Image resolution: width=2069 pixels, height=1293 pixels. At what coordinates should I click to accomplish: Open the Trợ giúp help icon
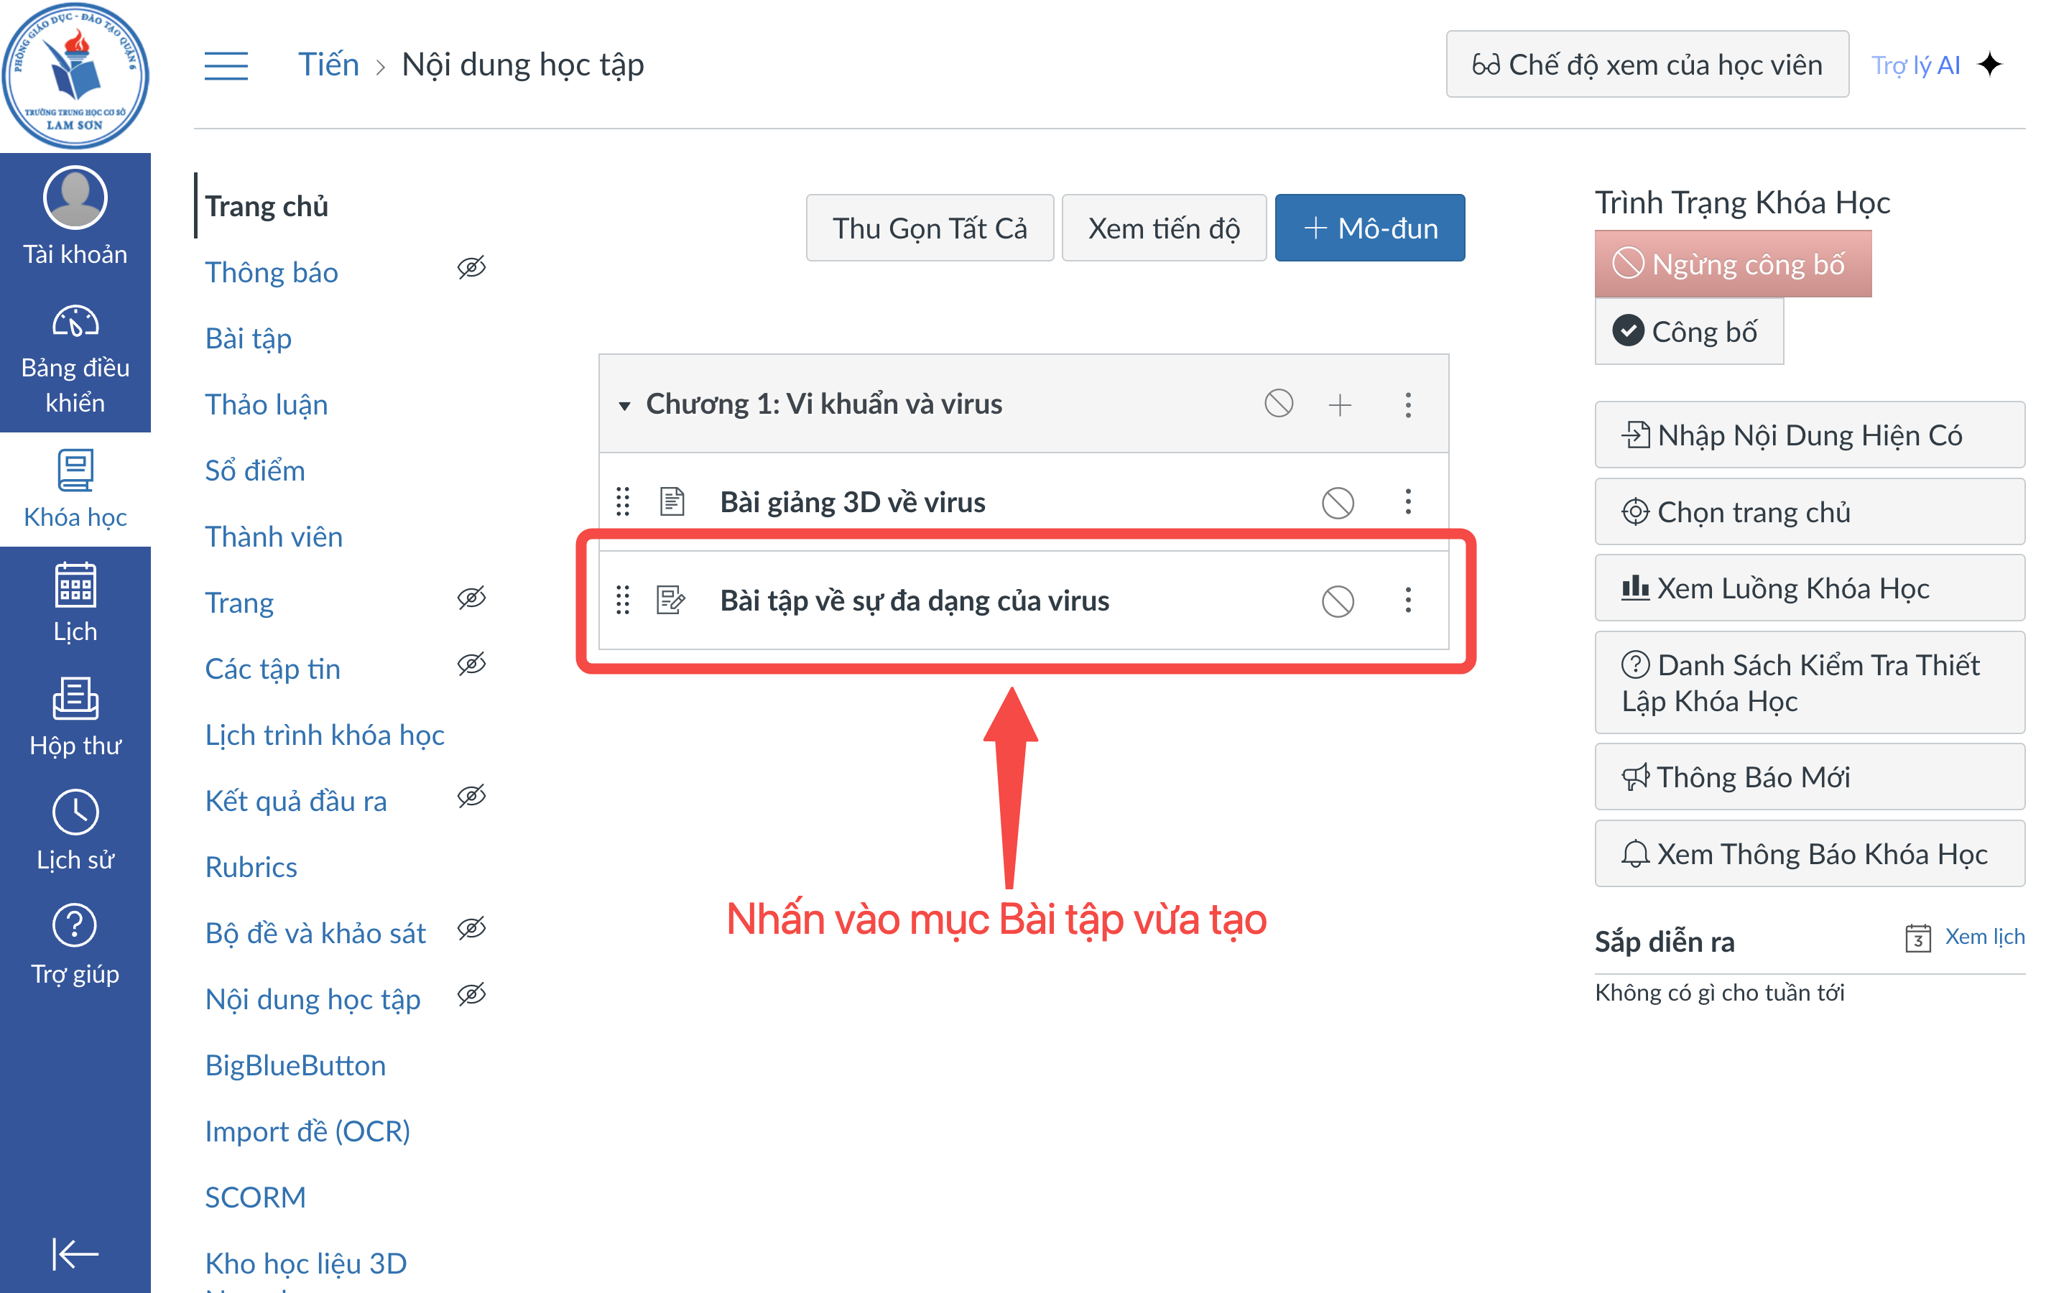pyautogui.click(x=75, y=926)
